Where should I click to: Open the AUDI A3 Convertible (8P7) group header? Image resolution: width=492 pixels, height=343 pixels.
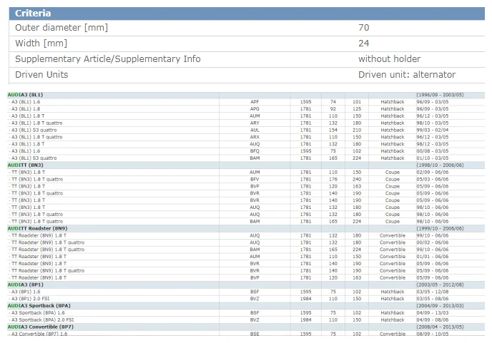[x=246, y=327]
